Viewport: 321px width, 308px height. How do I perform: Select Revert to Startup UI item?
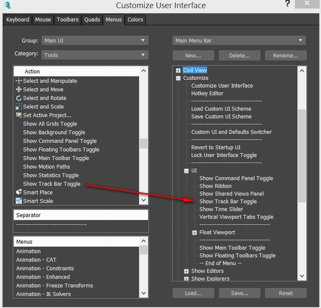coord(216,147)
